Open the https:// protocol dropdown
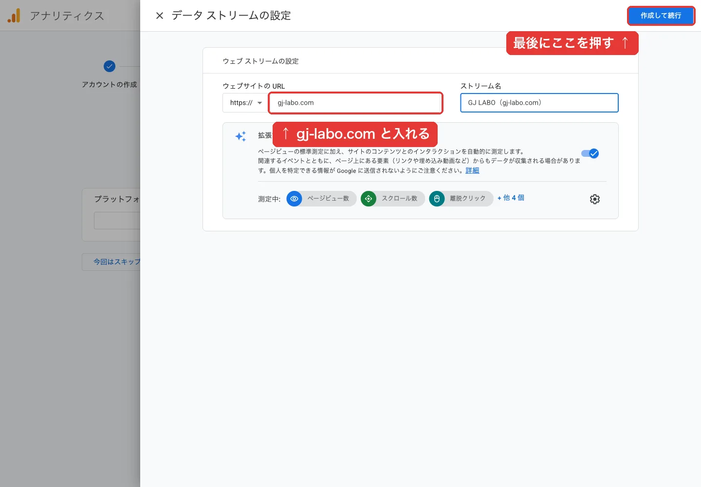The image size is (701, 487). click(245, 103)
